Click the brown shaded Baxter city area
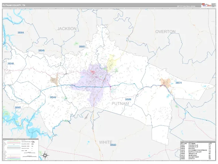This screenshot has width=218, height=164. (54, 80)
